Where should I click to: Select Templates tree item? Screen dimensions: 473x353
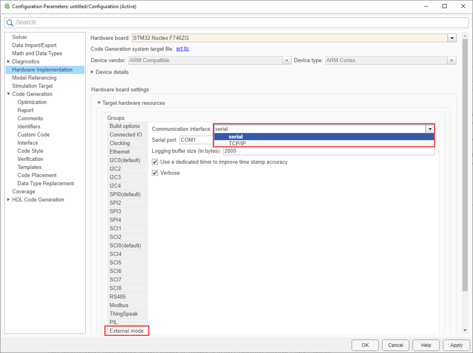pos(29,167)
